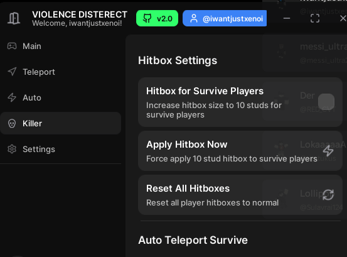Open the @iwantjustxenoi profile button

click(x=225, y=18)
